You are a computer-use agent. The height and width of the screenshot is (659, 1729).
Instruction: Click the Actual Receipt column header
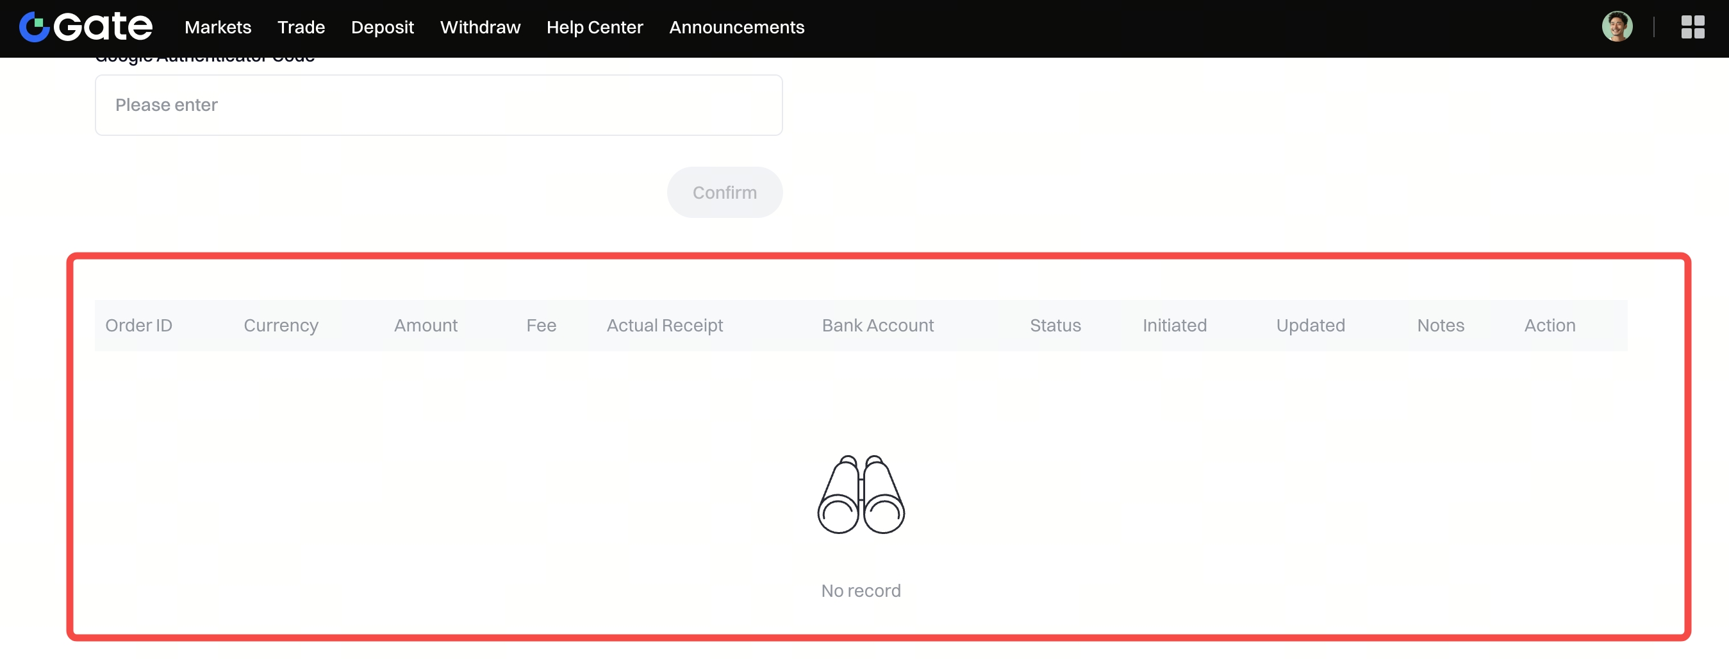pyautogui.click(x=665, y=326)
